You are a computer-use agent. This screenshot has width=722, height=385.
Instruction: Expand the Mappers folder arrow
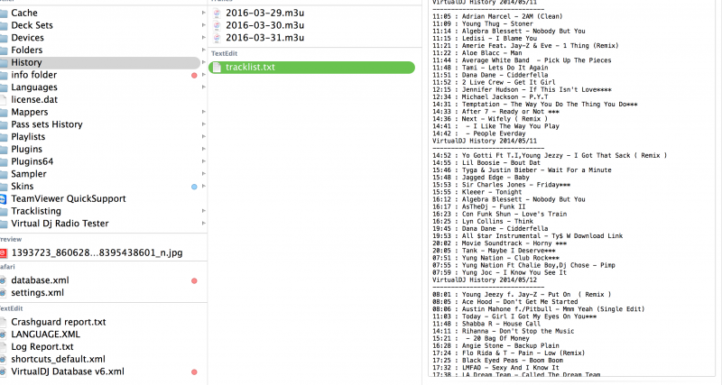pyautogui.click(x=204, y=112)
